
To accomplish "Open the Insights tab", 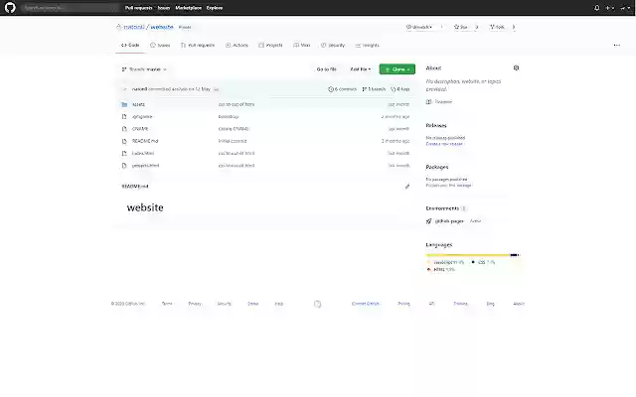I will 368,45.
